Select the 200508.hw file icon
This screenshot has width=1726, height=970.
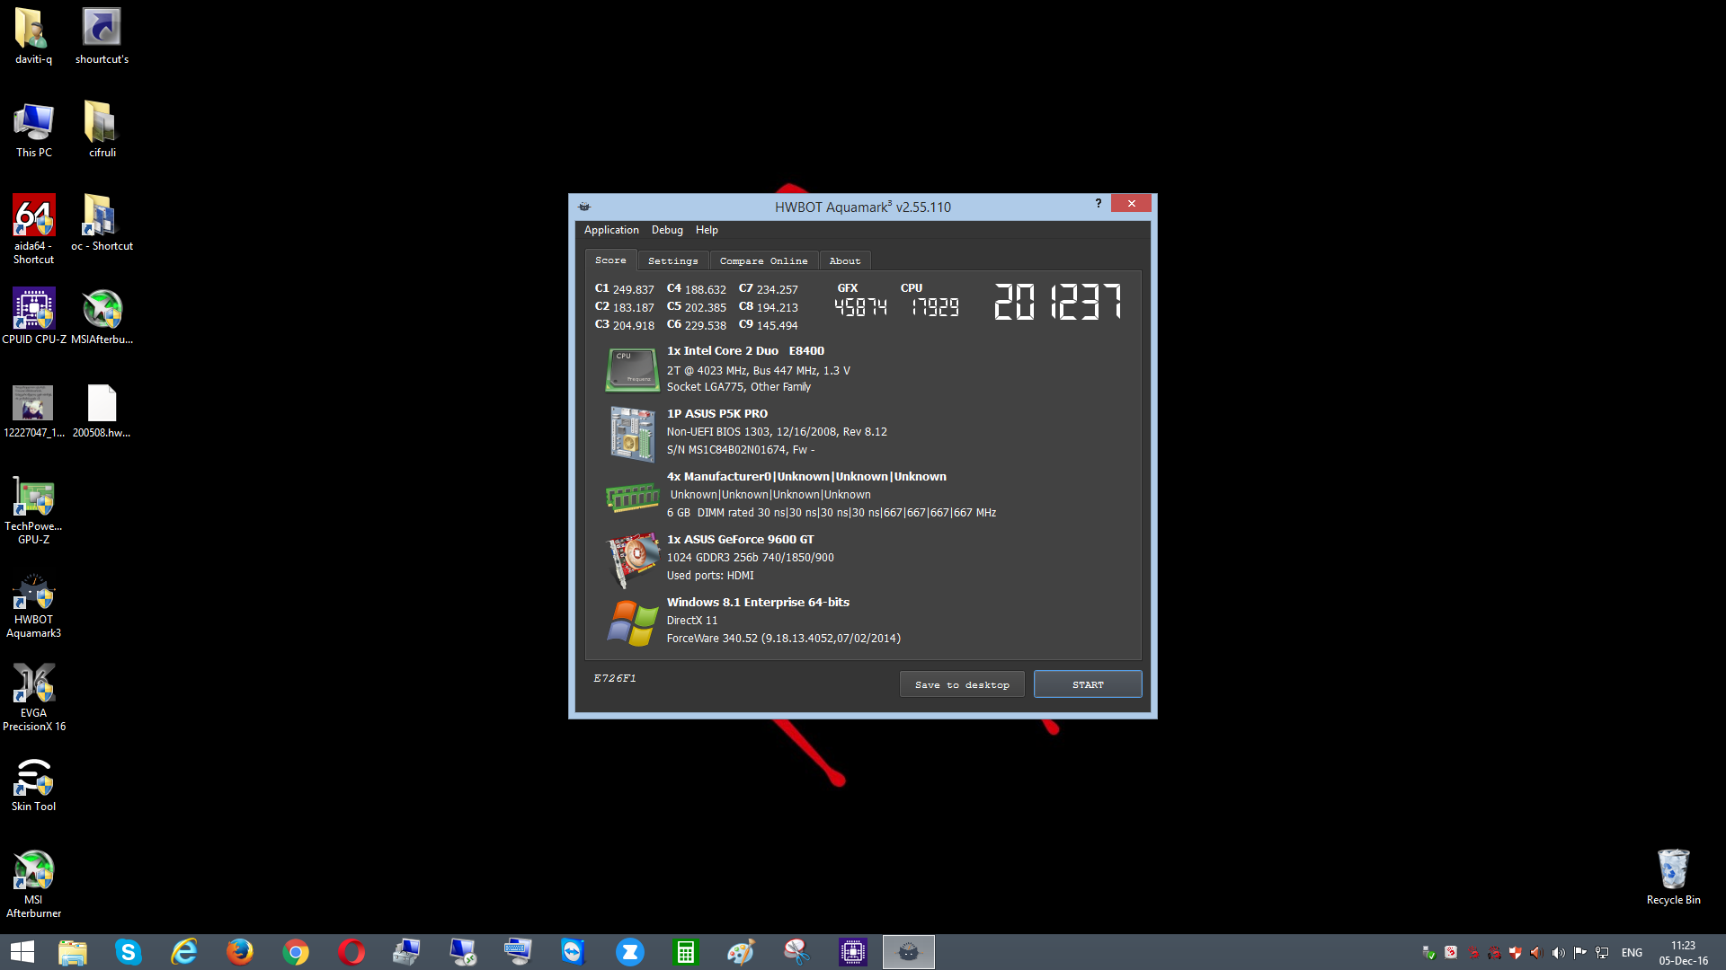tap(102, 410)
